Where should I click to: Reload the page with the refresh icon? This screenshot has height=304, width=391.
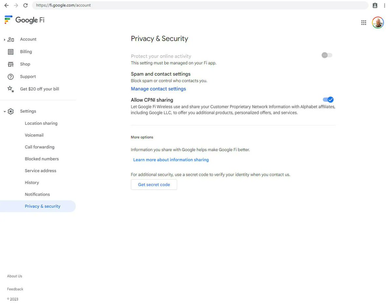(x=25, y=5)
